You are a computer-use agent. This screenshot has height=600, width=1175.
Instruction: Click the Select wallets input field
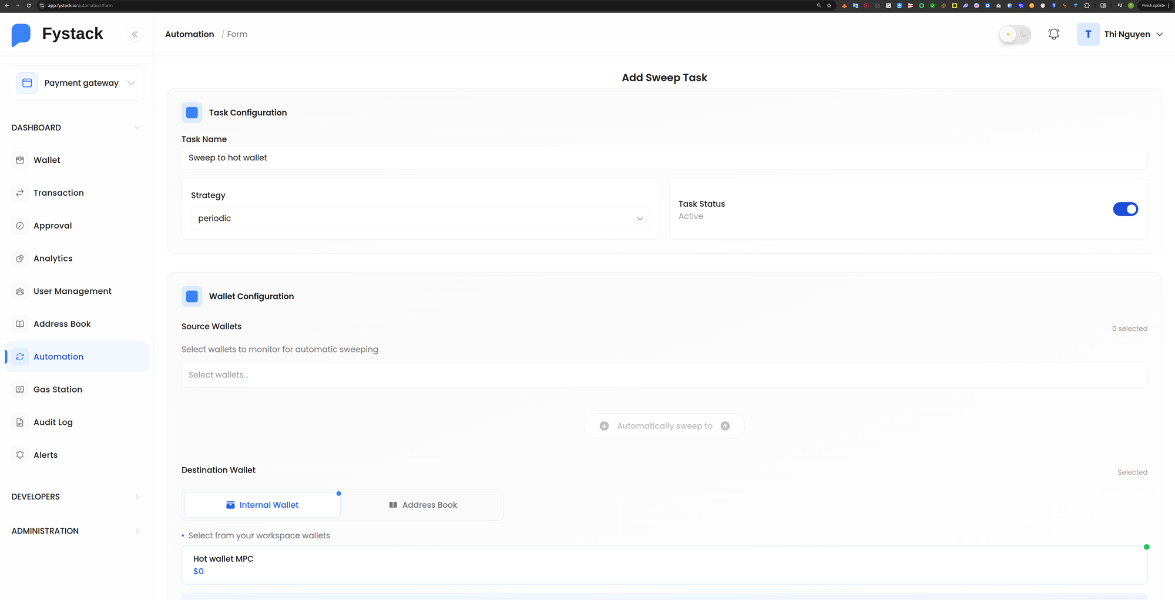coord(664,376)
